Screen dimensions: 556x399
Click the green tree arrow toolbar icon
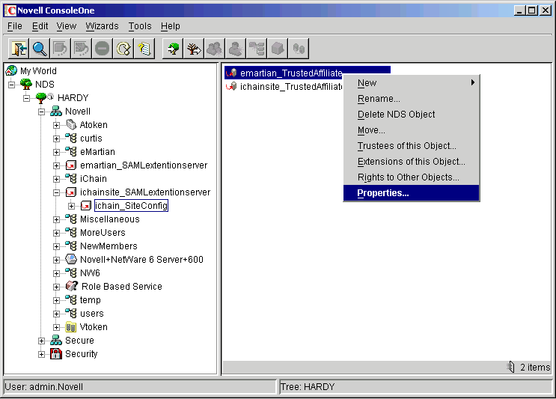(173, 49)
